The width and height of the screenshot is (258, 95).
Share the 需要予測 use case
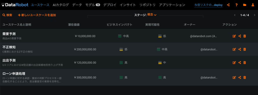pos(240,36)
